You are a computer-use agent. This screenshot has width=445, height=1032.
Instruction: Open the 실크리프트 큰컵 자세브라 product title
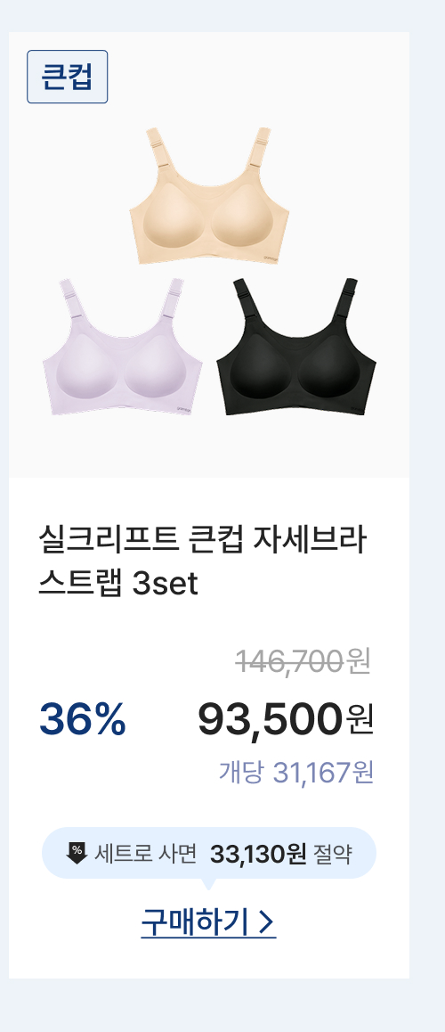tap(202, 540)
